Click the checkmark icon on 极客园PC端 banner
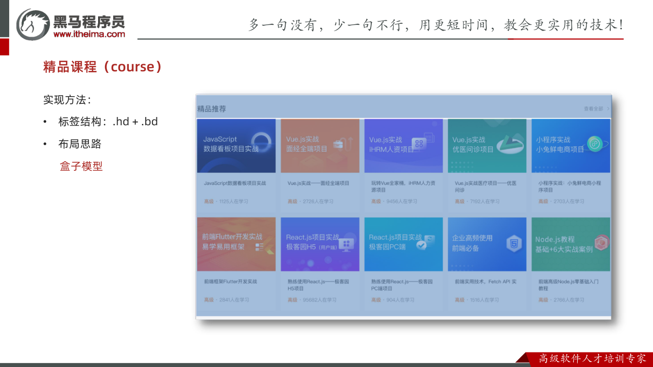Viewport: 653px width, 367px height. pos(421,245)
